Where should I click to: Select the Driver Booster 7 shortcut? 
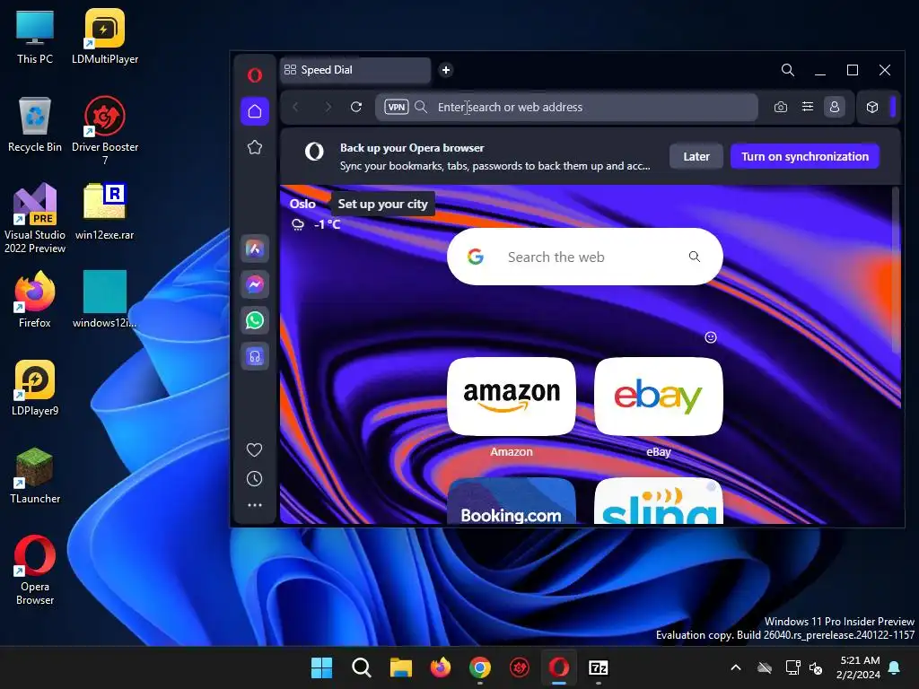tap(105, 131)
